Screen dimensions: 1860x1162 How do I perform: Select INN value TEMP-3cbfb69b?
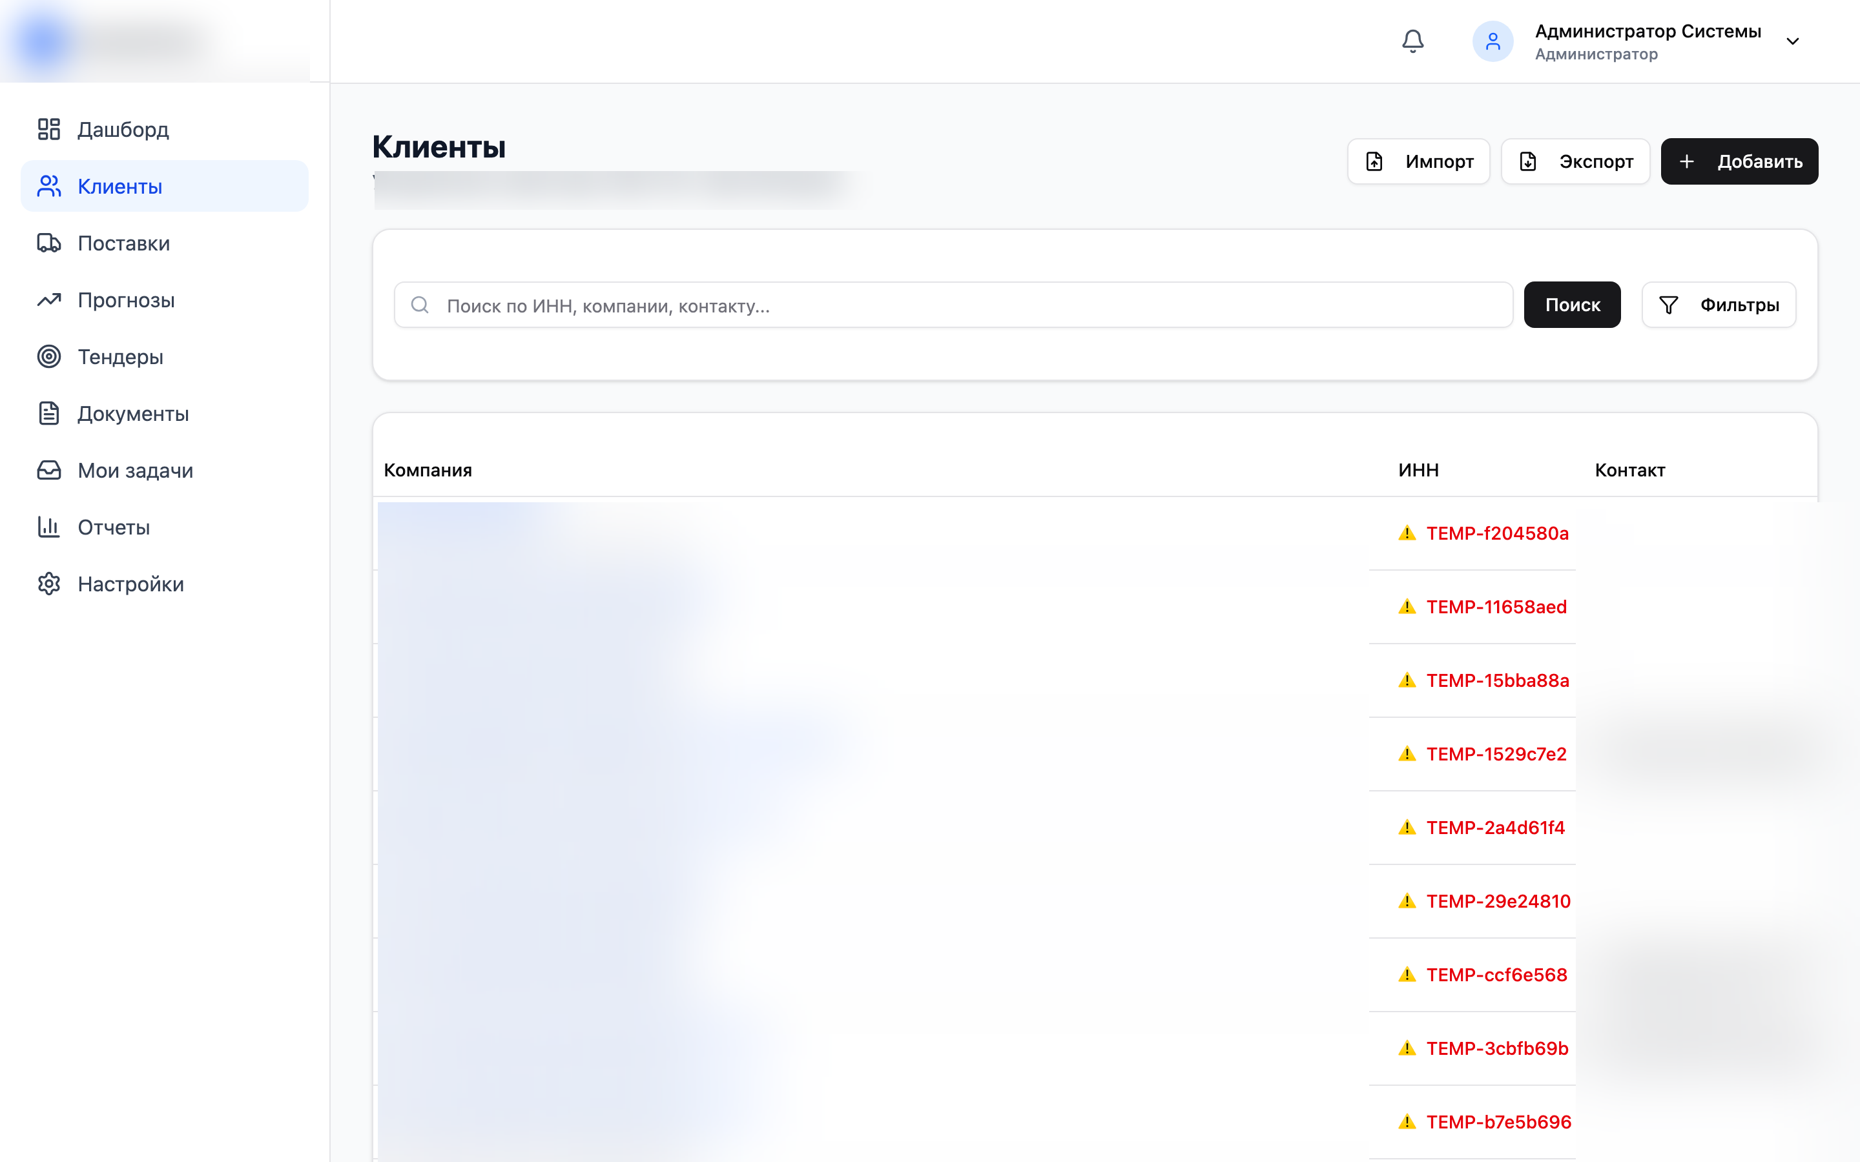pos(1497,1049)
